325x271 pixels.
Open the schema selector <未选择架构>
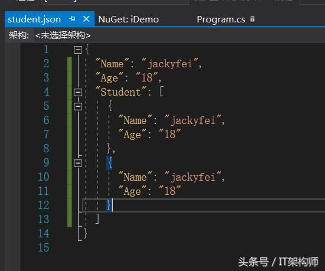[x=63, y=35]
